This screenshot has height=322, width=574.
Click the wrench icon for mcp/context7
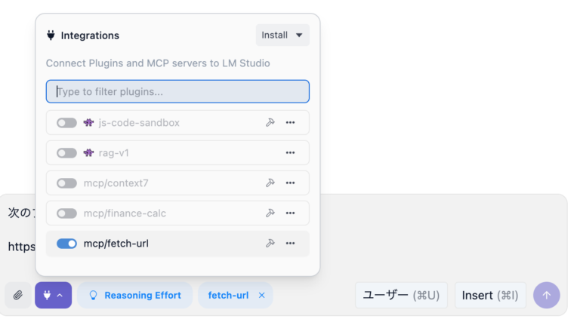pyautogui.click(x=270, y=183)
